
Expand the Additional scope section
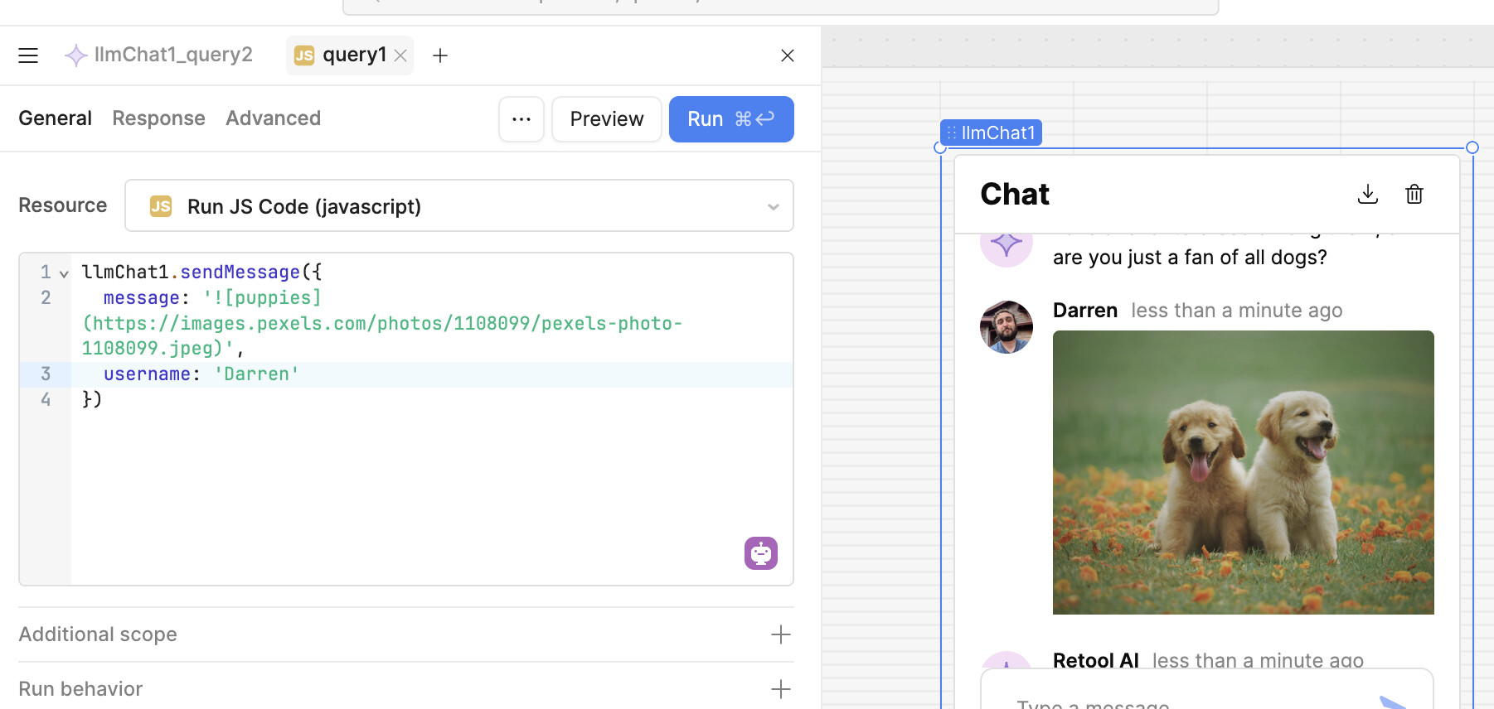pyautogui.click(x=406, y=634)
